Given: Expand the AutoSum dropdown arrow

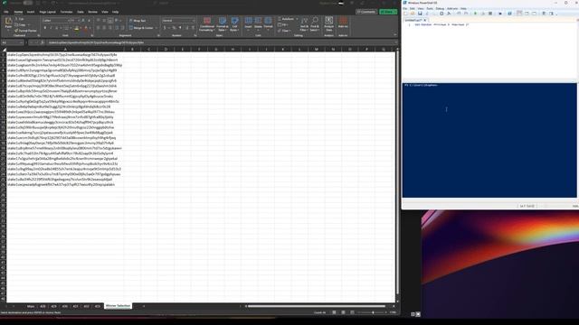Looking at the screenshot, I should (x=297, y=19).
